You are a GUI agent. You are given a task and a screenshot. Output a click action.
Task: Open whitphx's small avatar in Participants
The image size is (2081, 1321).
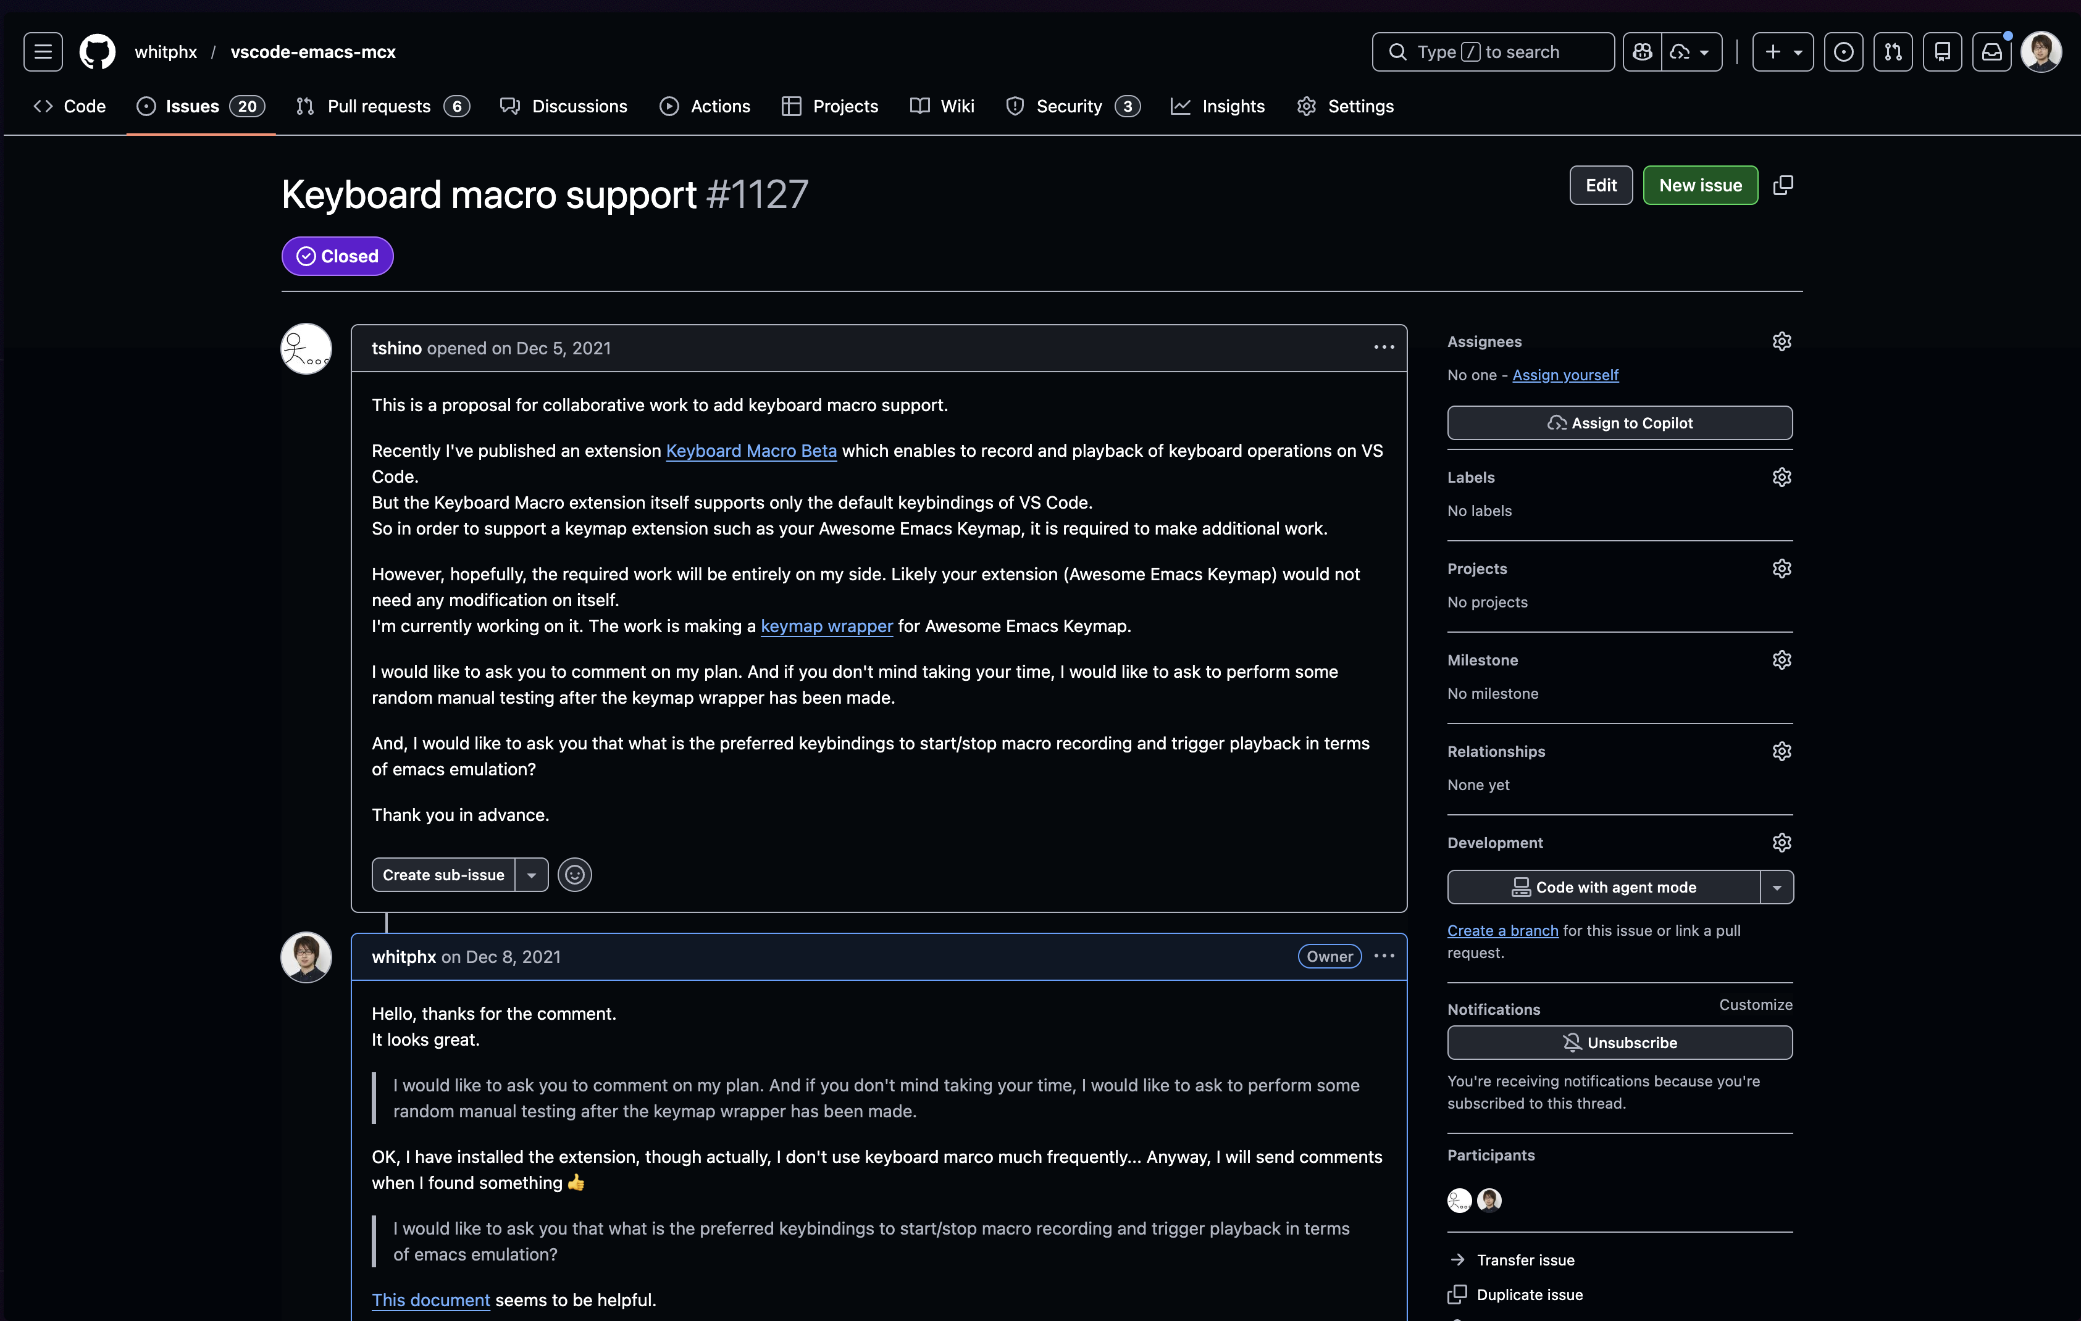(1488, 1200)
